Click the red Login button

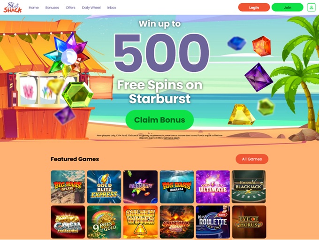tap(254, 8)
